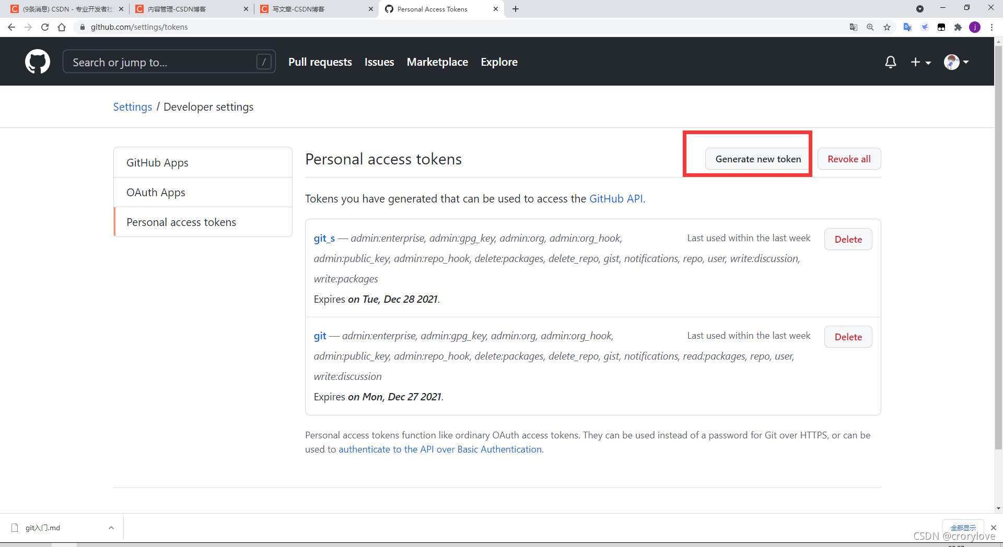Click Generate new token button
1003x547 pixels.
tap(758, 159)
